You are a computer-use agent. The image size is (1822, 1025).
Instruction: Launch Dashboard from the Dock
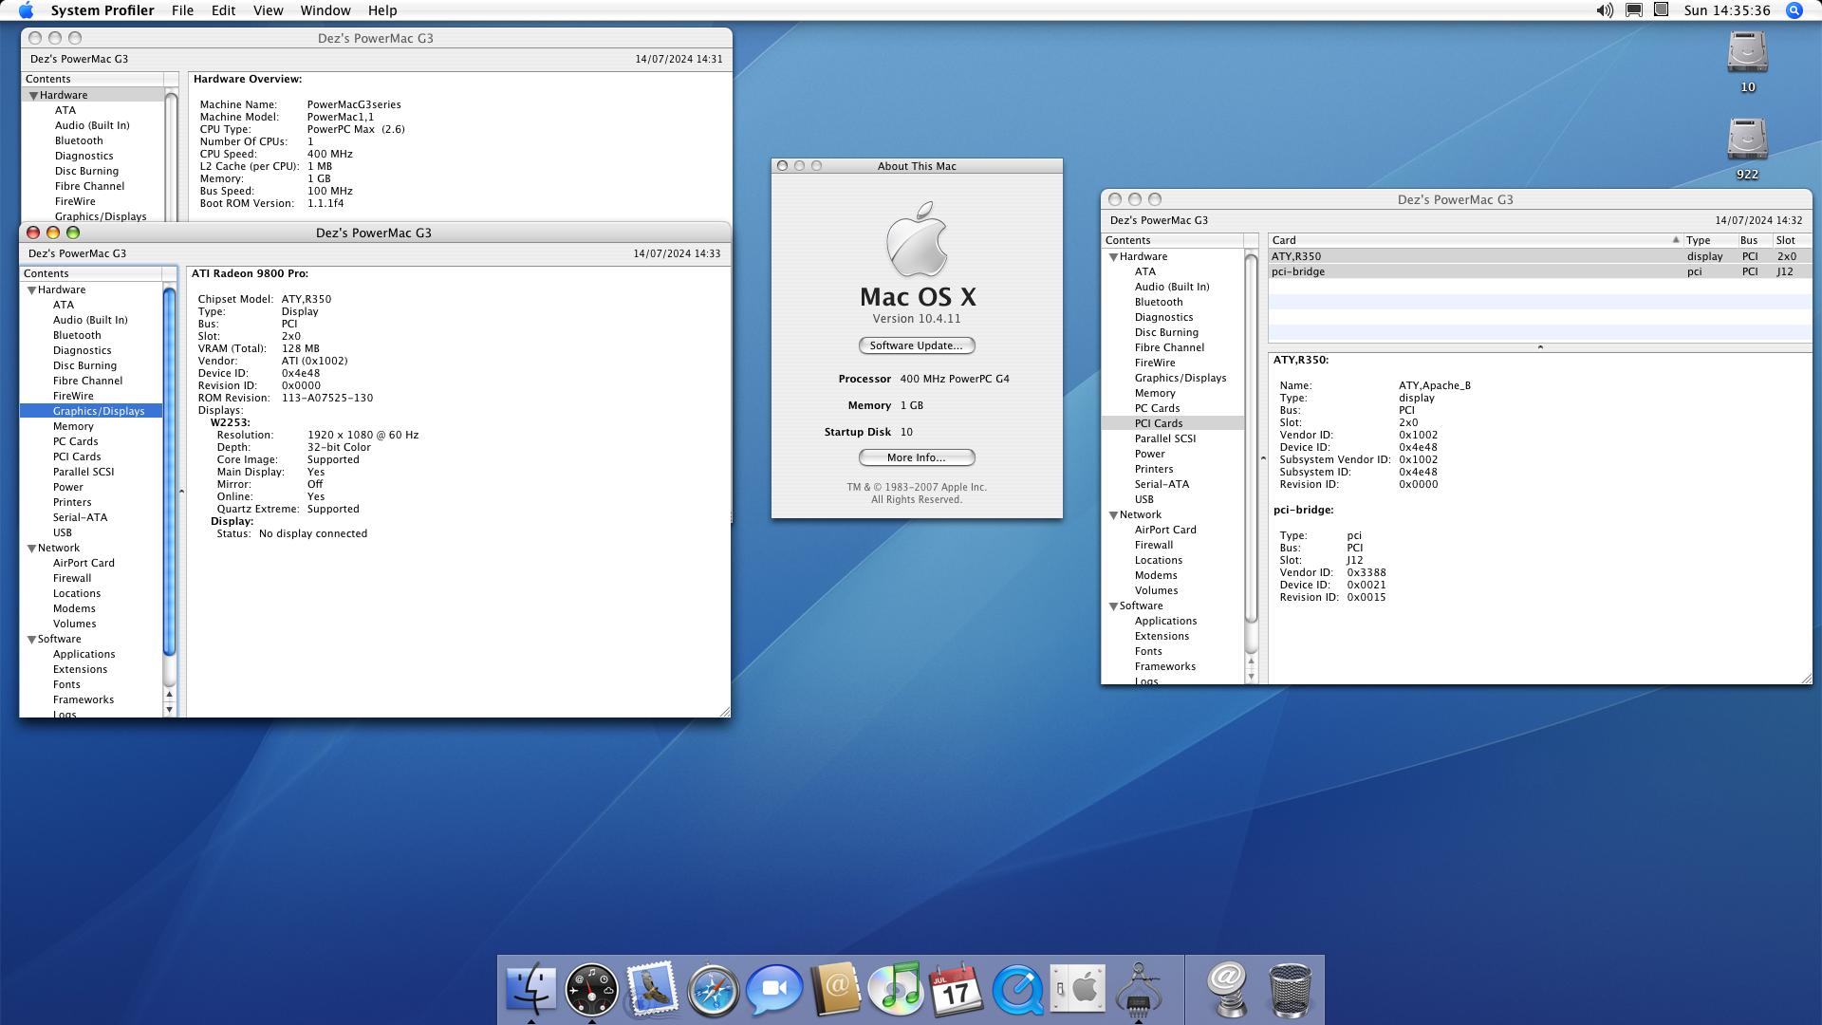point(591,989)
